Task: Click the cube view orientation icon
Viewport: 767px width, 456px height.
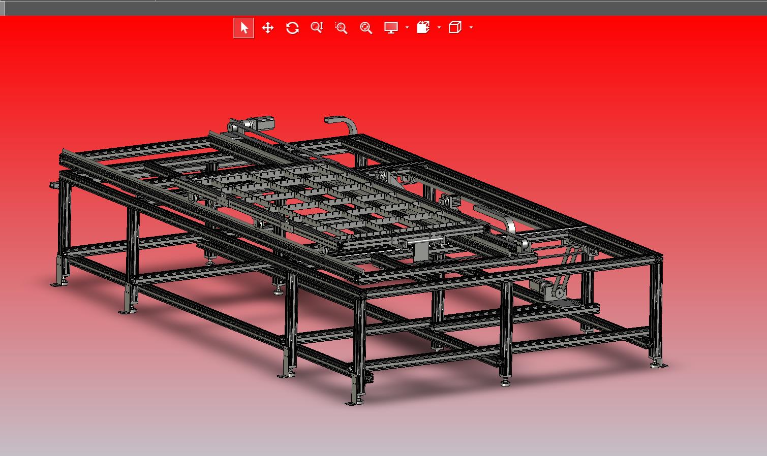Action: click(455, 27)
